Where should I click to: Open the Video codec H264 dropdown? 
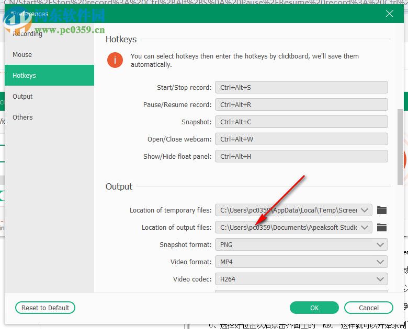coord(301,279)
